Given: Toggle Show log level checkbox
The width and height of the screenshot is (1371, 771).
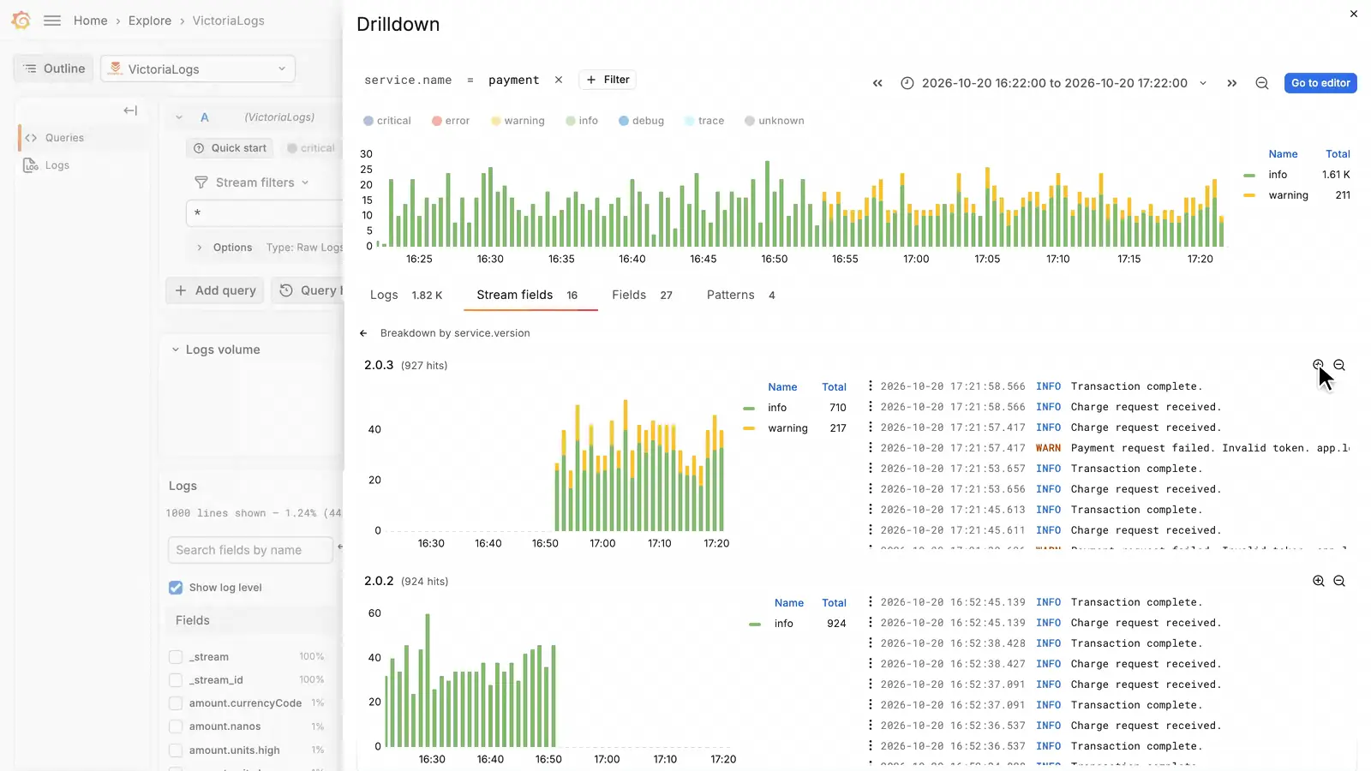Looking at the screenshot, I should point(176,588).
